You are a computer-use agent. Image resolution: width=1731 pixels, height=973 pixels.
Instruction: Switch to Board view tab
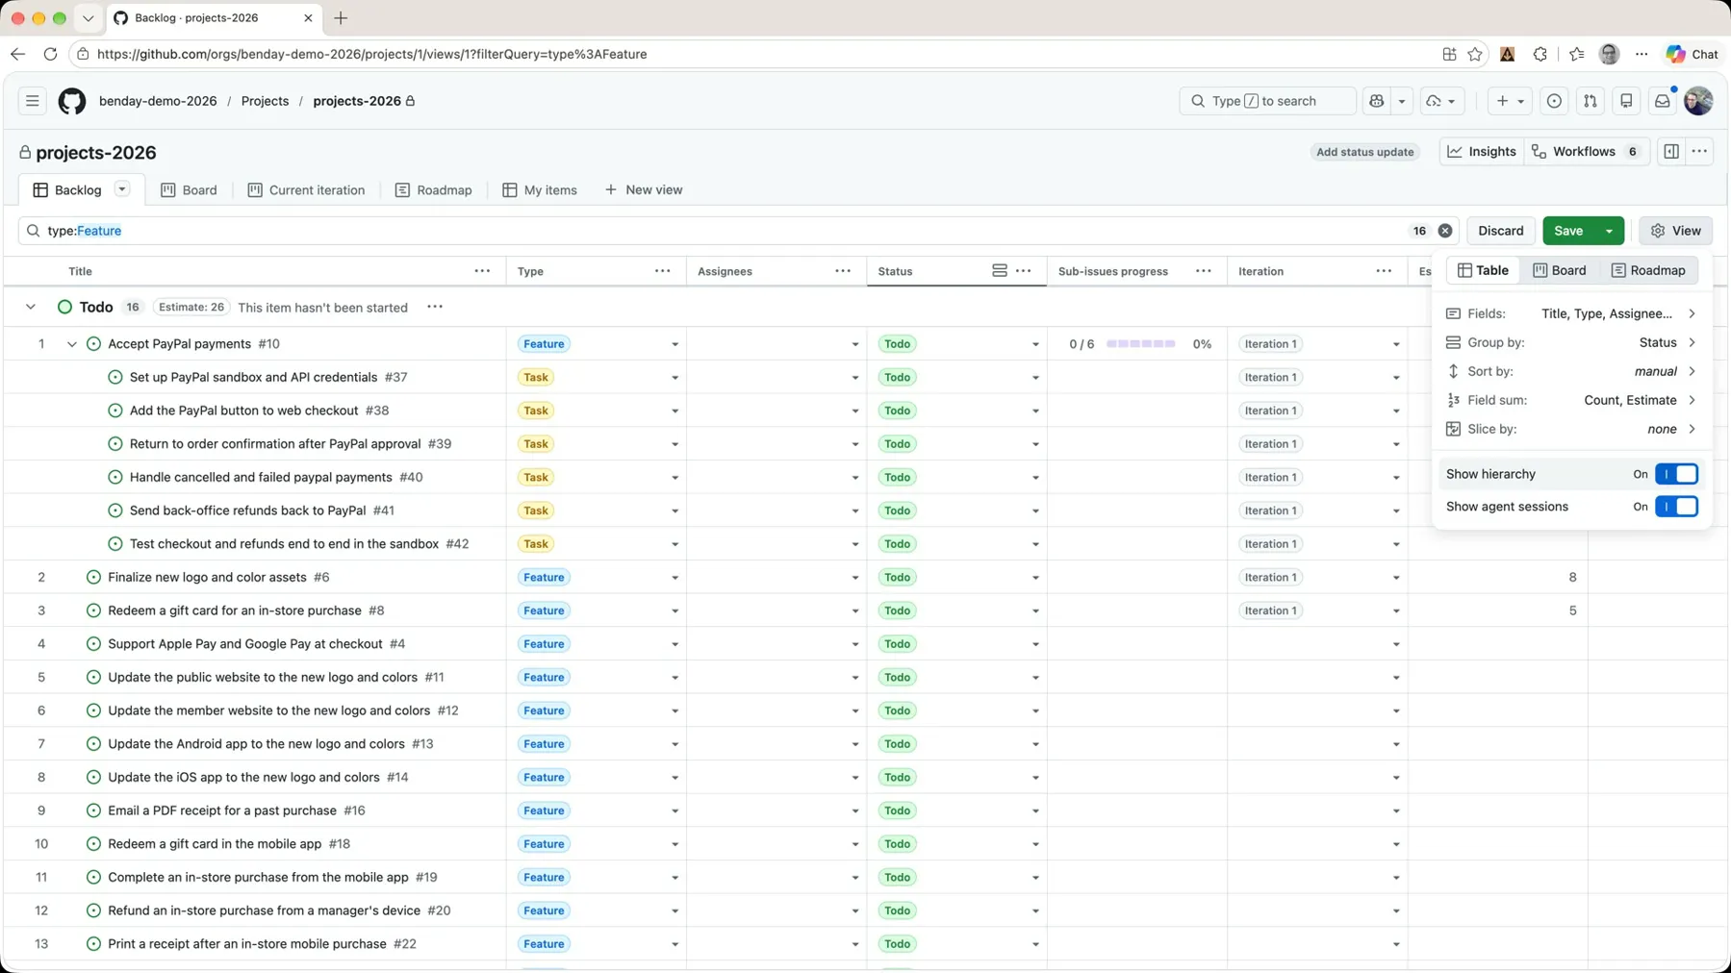point(189,190)
